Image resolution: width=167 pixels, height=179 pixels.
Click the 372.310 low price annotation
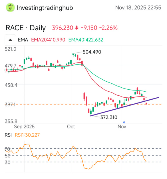pos(109,117)
